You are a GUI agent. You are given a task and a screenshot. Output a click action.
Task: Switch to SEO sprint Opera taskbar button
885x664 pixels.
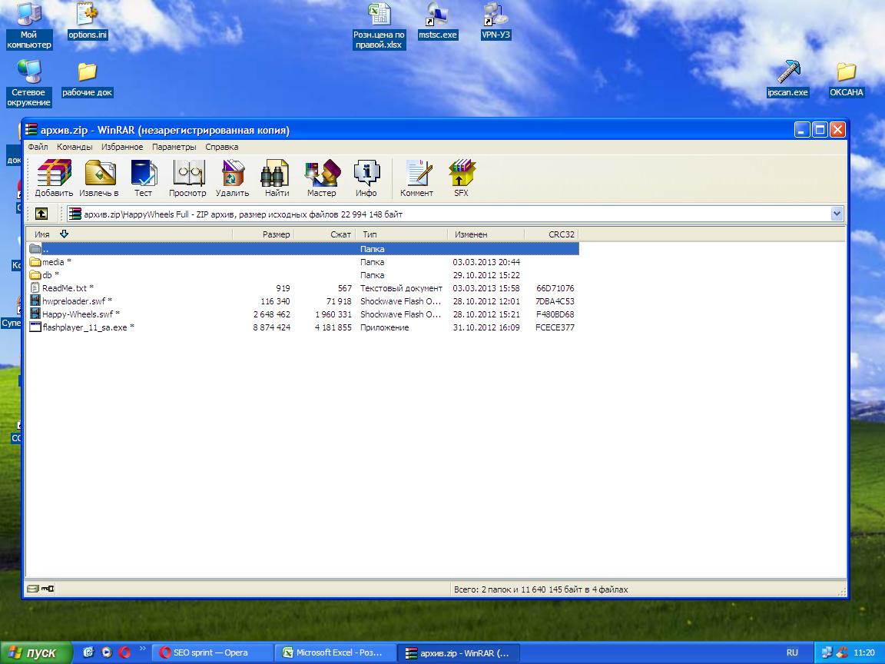click(211, 652)
